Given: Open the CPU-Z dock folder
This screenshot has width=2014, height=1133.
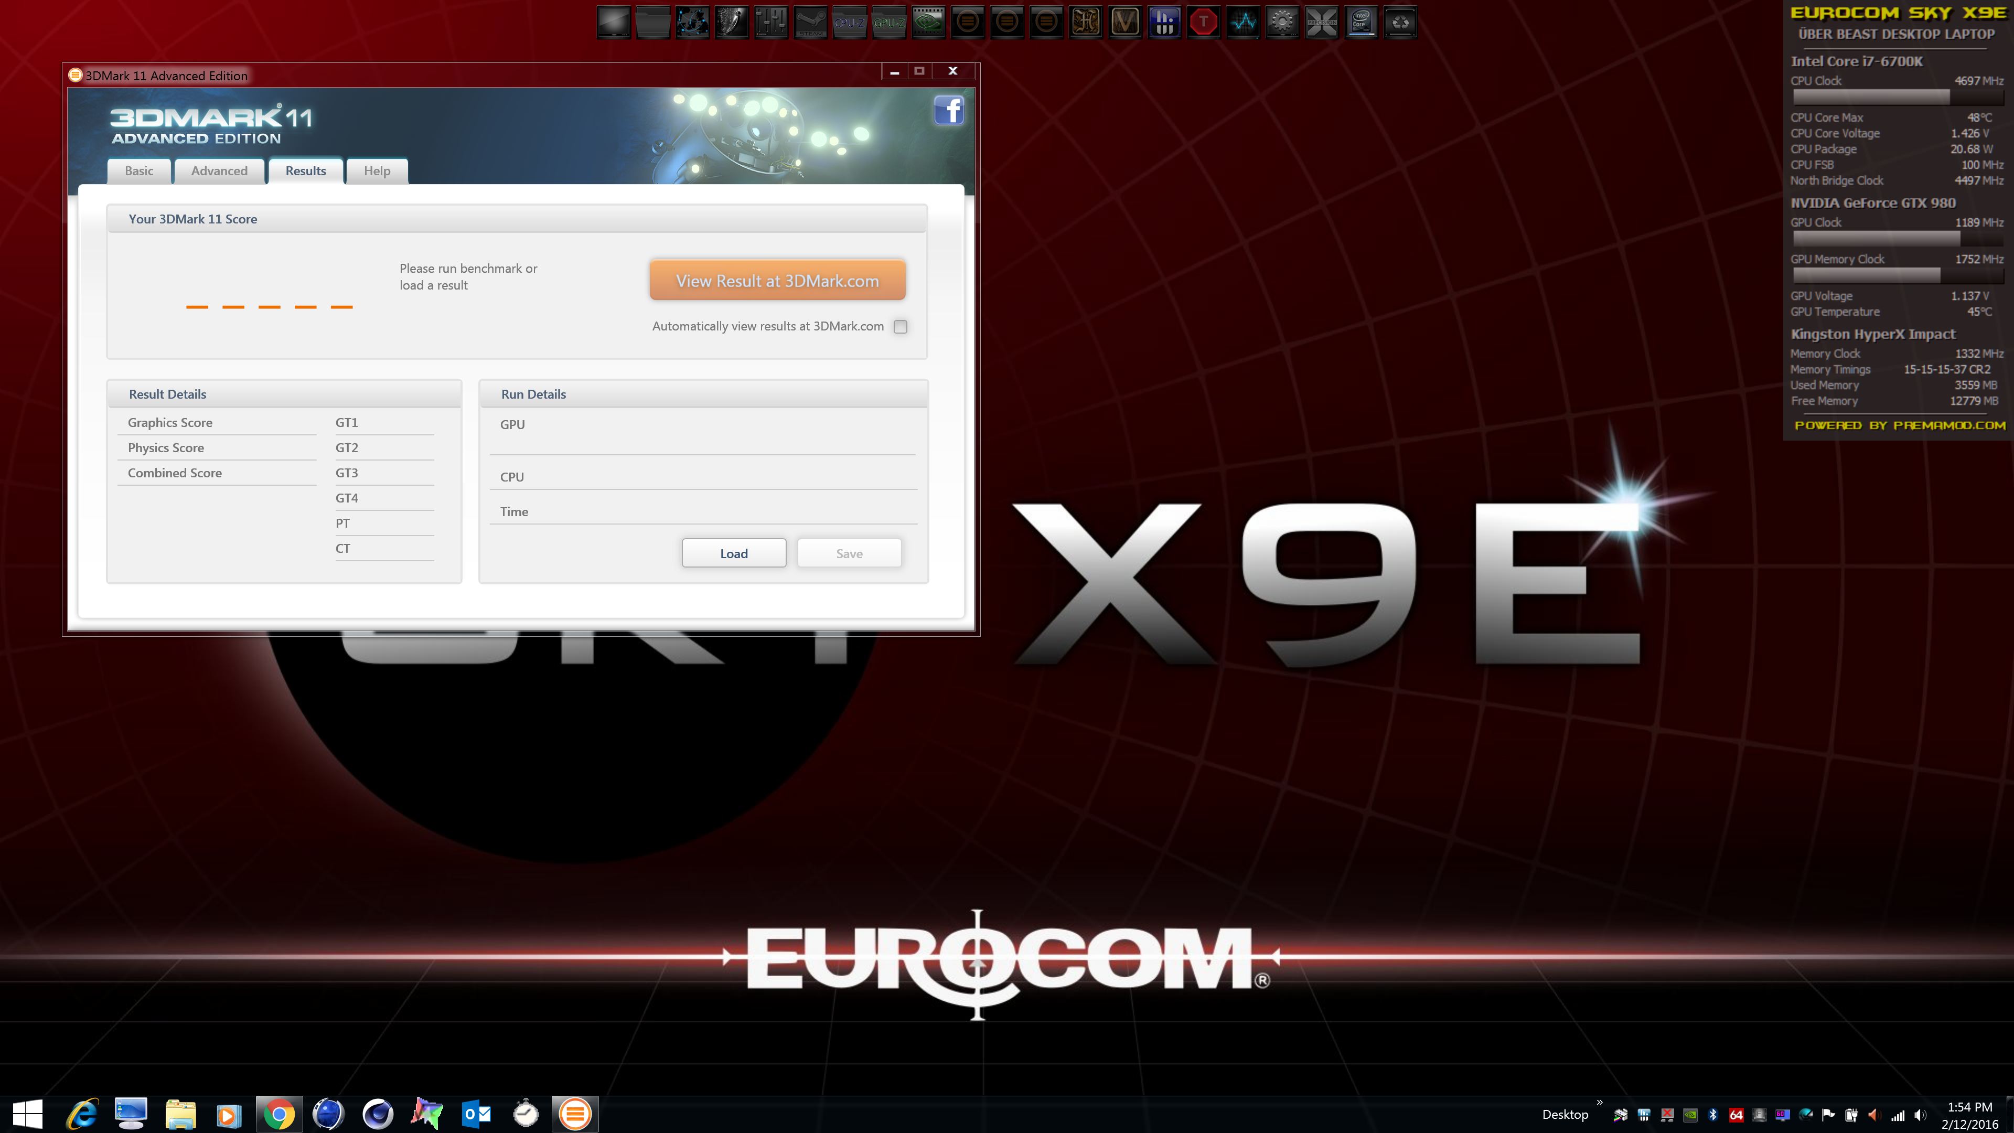Looking at the screenshot, I should tap(850, 23).
